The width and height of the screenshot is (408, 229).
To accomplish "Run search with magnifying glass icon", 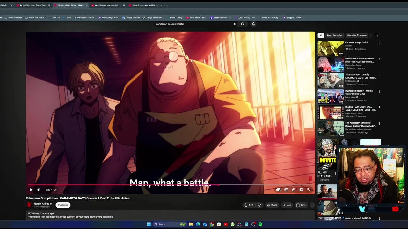I will [243, 24].
